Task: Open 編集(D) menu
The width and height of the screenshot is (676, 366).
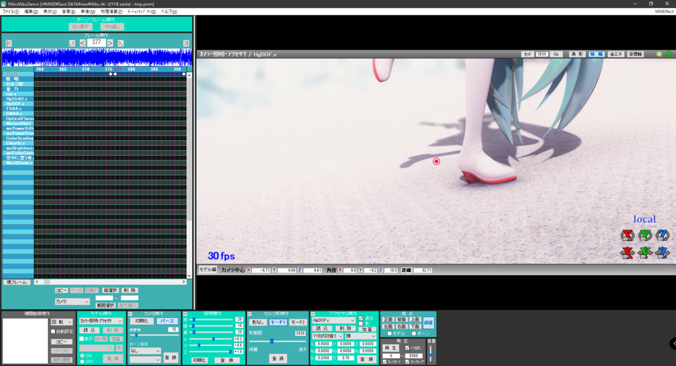Action: [32, 11]
